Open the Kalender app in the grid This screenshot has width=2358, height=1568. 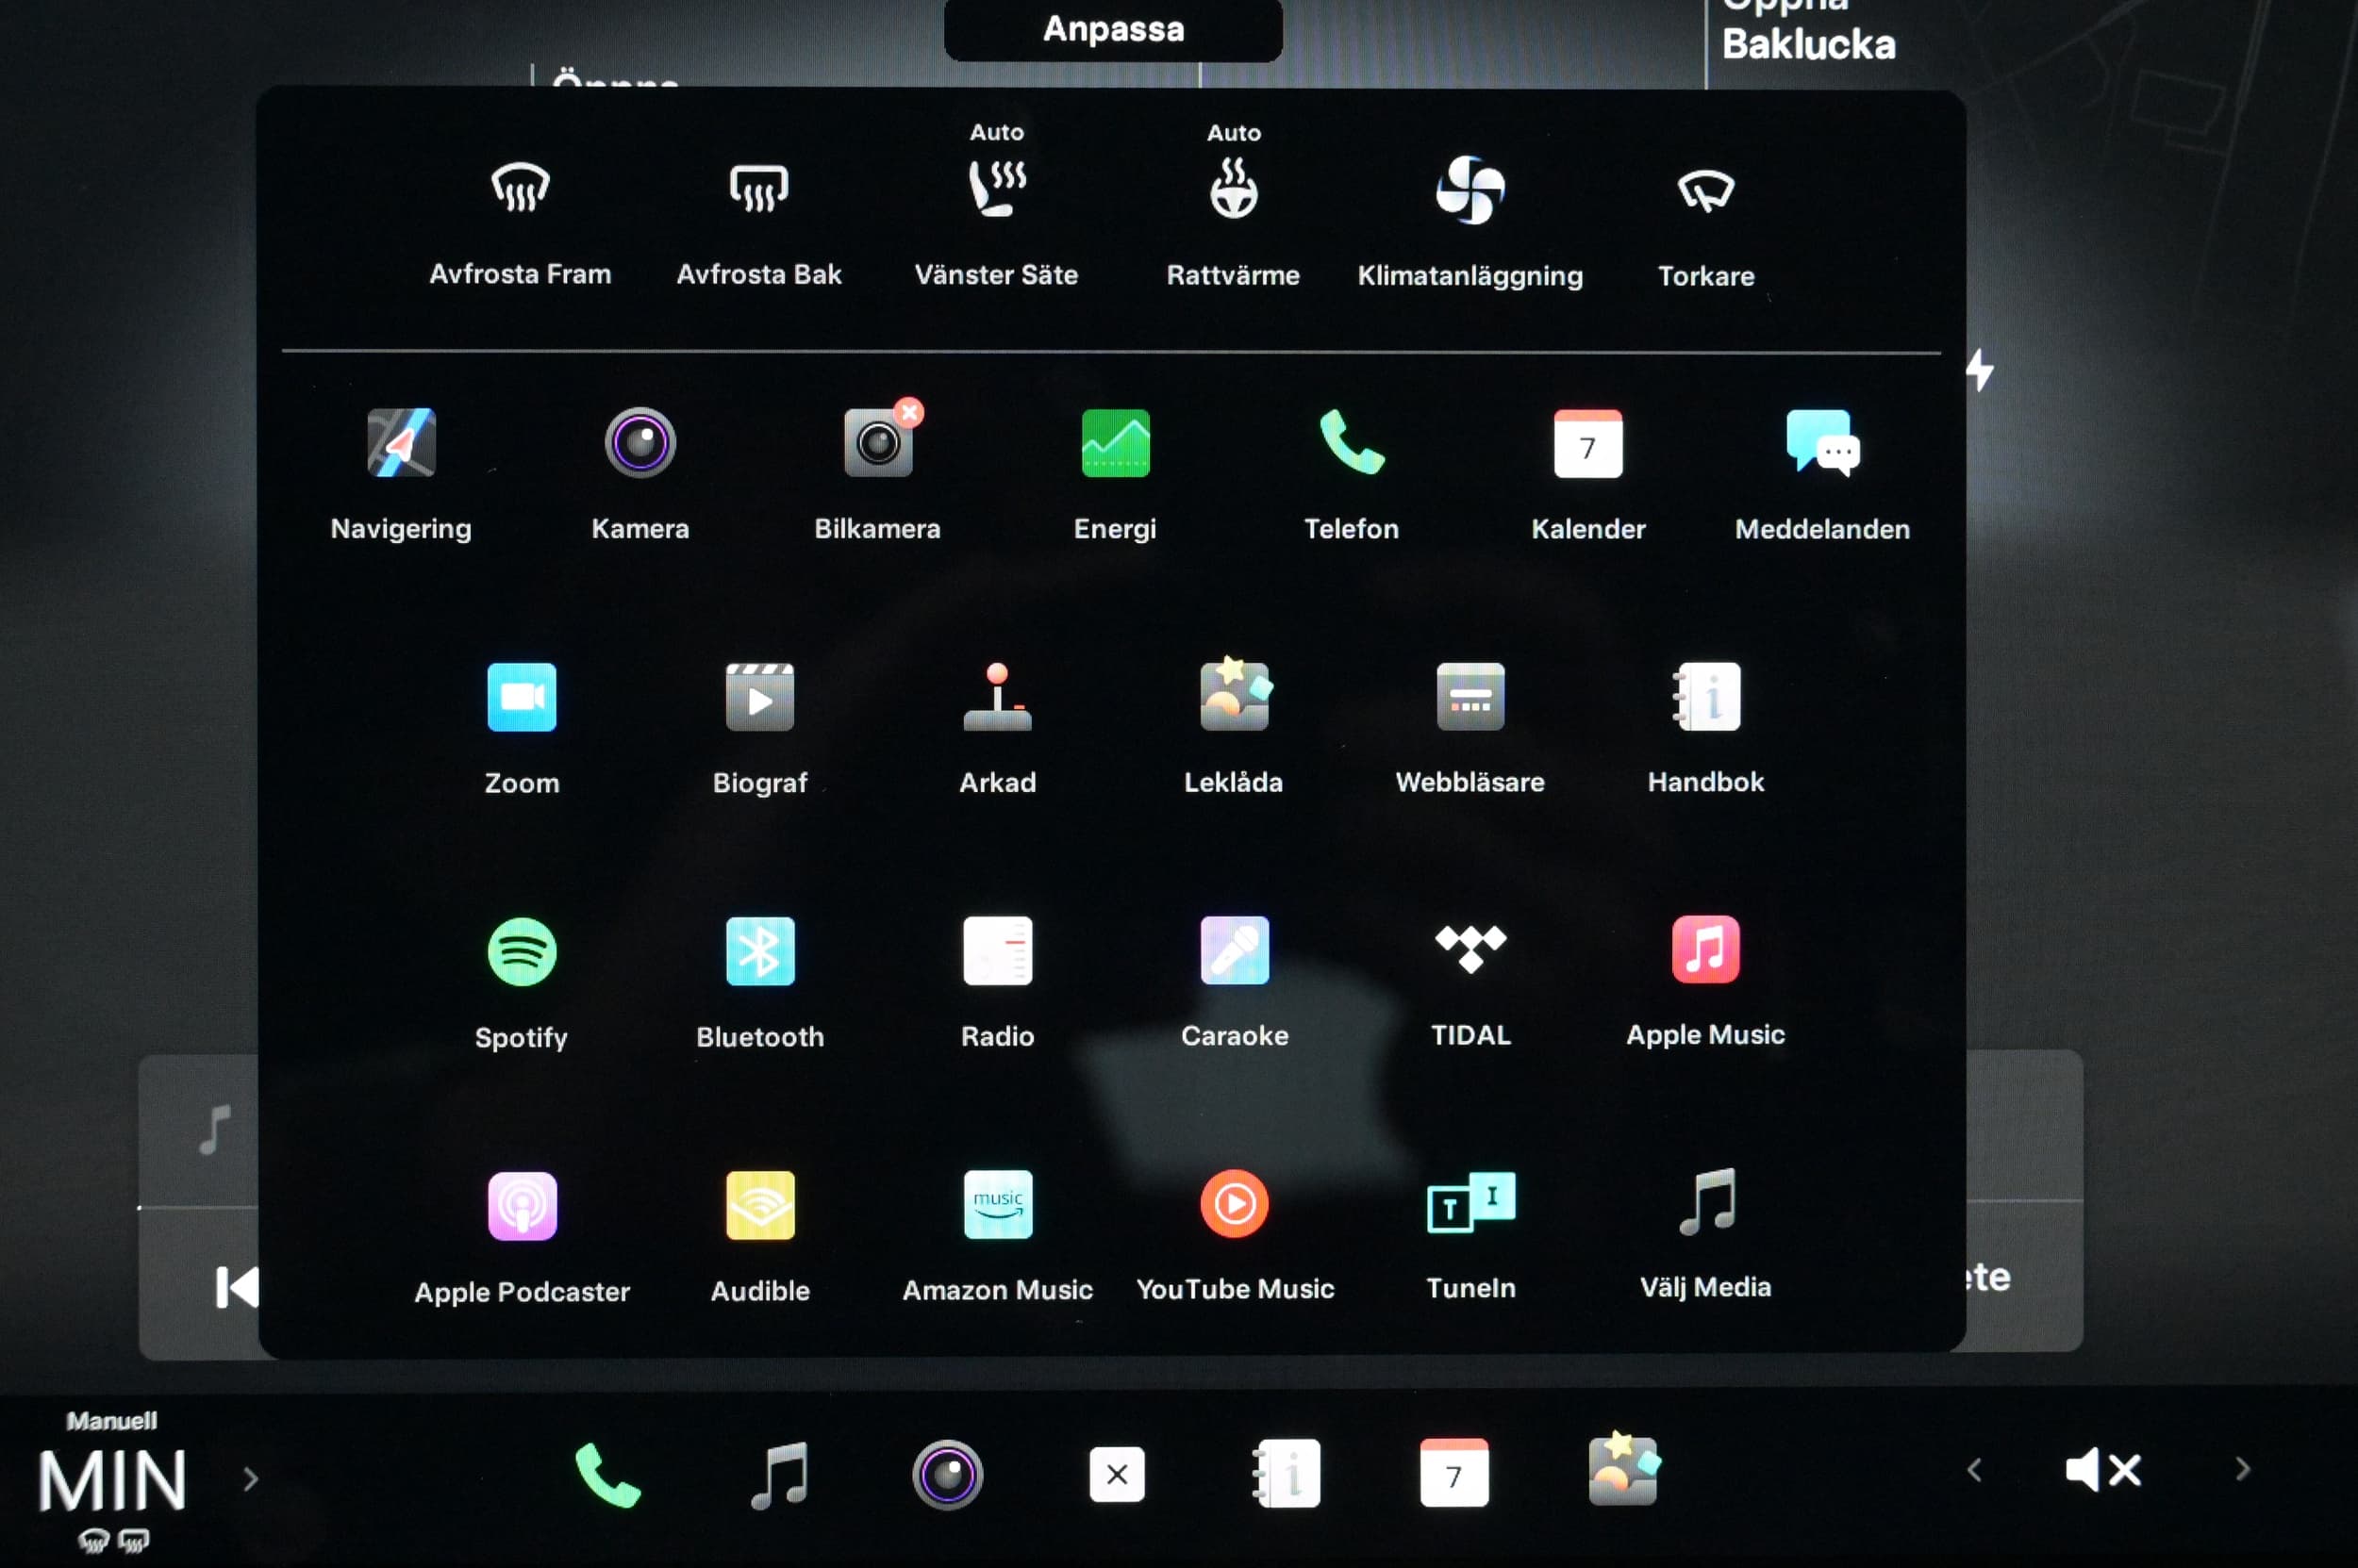(x=1587, y=443)
